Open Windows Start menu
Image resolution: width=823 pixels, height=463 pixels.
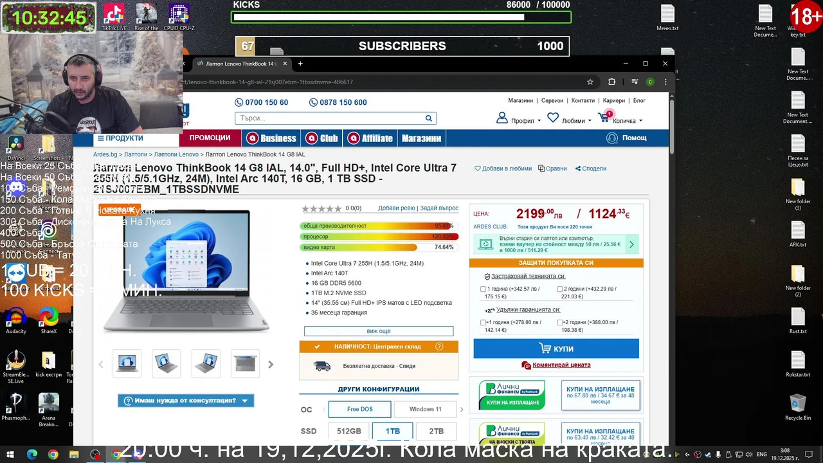[10, 455]
